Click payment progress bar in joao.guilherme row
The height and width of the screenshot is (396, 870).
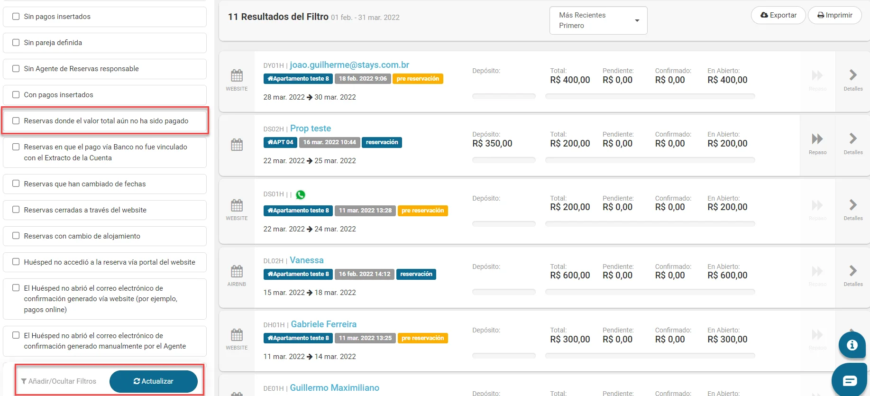[x=650, y=96]
